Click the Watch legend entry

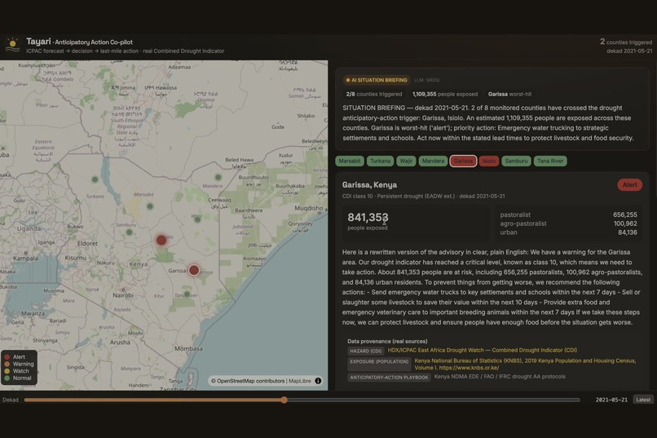click(x=17, y=371)
